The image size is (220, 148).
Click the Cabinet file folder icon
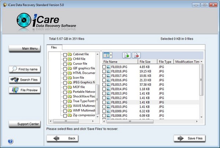pos(70,54)
